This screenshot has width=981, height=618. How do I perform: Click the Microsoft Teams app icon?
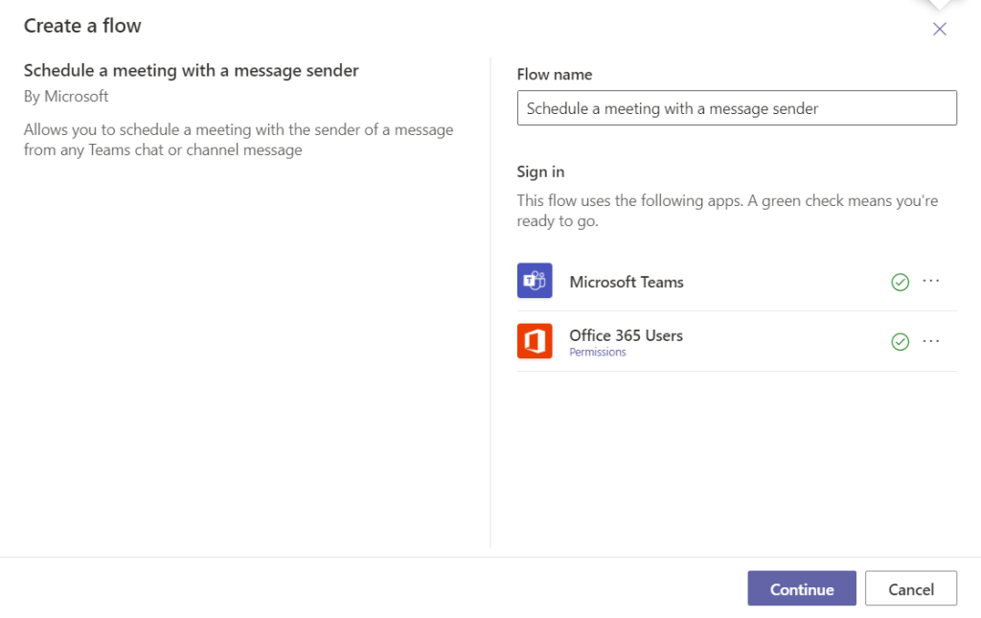pos(535,282)
